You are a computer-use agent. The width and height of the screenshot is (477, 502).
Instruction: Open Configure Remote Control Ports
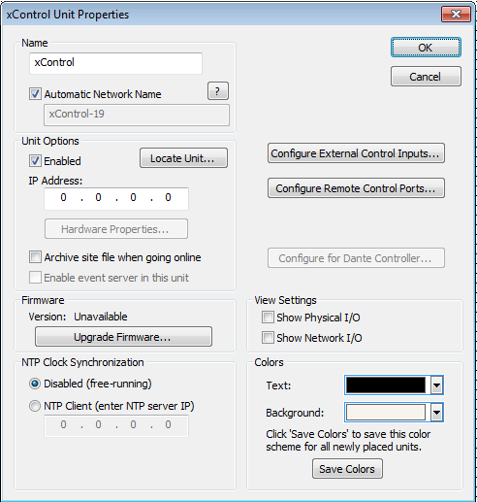click(x=356, y=188)
